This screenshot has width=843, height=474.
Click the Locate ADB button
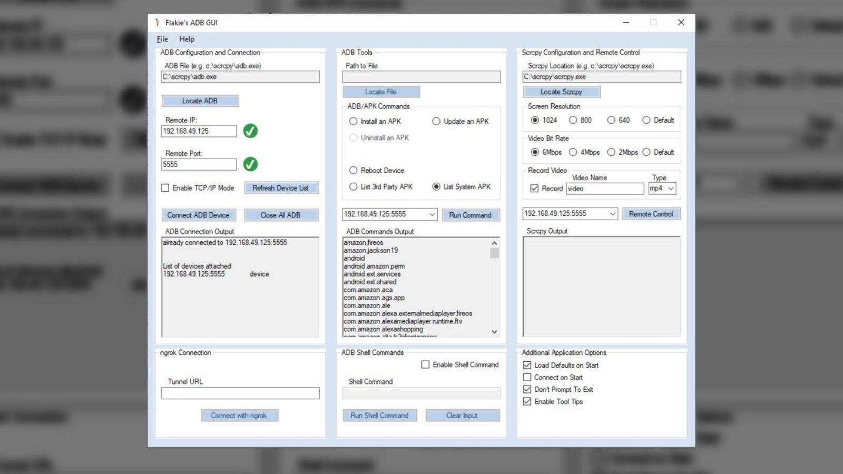(200, 101)
